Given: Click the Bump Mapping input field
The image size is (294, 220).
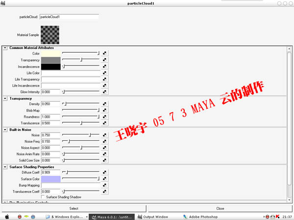Looking at the screenshot, I should [x=71, y=185].
